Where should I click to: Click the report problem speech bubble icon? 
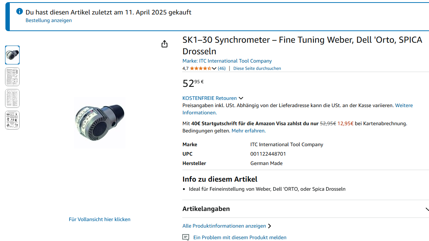(x=186, y=237)
